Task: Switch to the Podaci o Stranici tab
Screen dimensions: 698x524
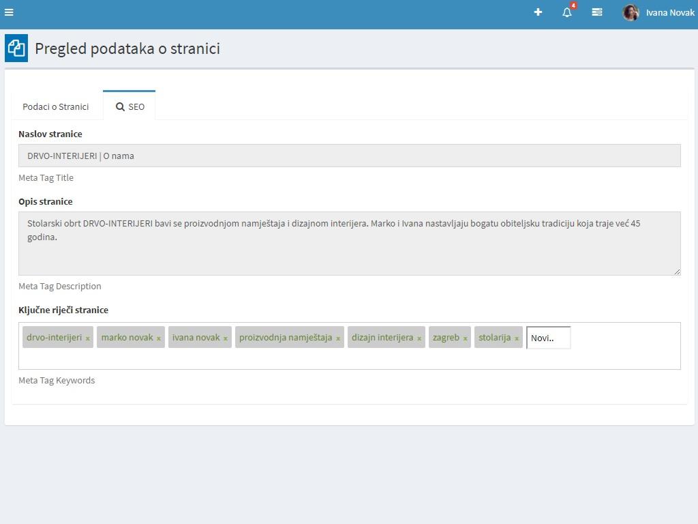Action: pyautogui.click(x=56, y=106)
